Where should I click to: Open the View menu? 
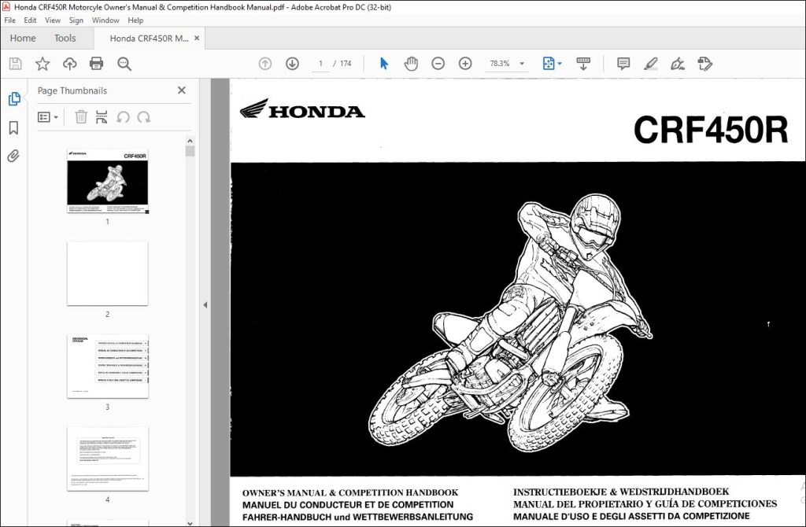[x=53, y=20]
